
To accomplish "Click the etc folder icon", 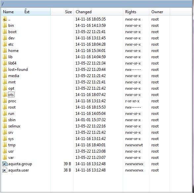I will (5, 44).
